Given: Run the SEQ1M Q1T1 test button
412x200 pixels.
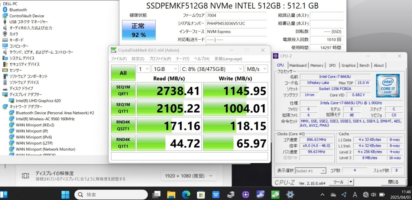Looking at the screenshot, I should click(x=123, y=108).
